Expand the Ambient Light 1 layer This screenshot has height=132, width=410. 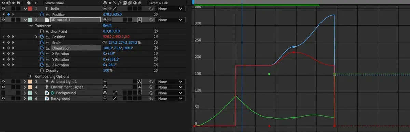25,82
